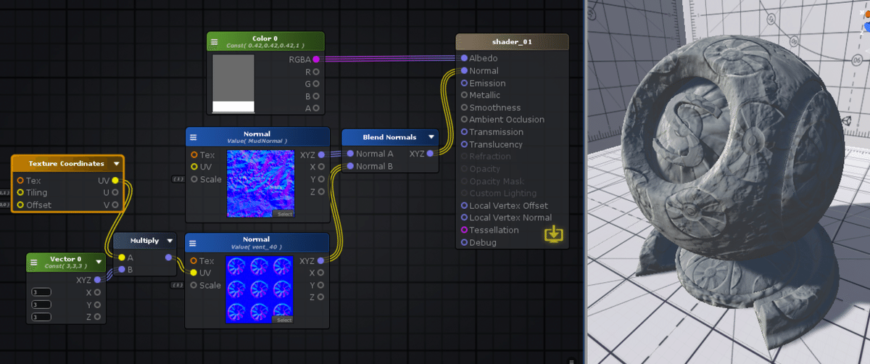This screenshot has width=870, height=364.
Task: Open the Vector 0 node hamburger menu
Action: (x=34, y=262)
